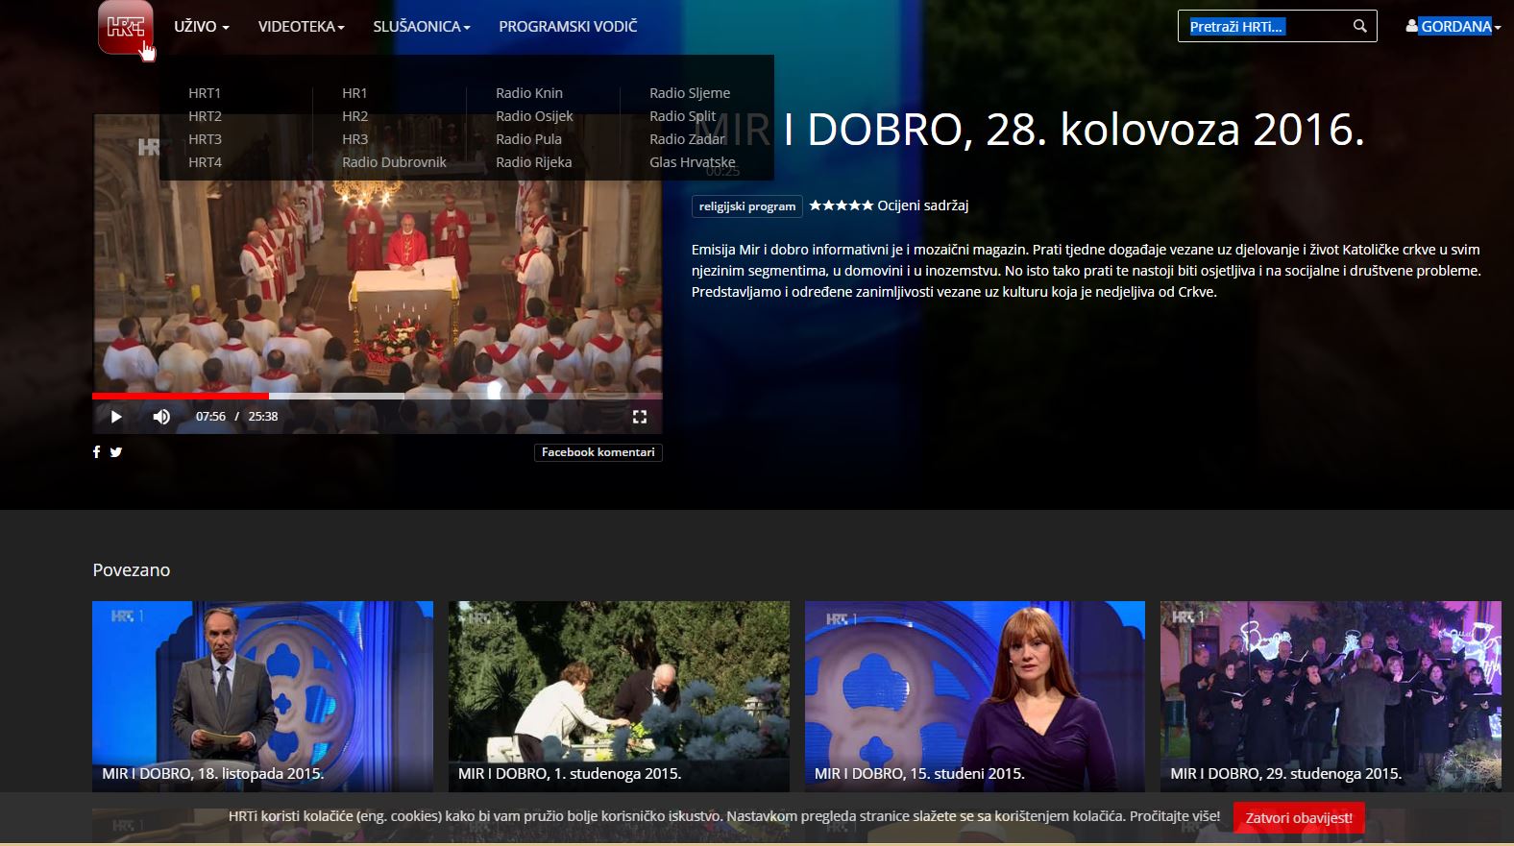Open Radio Rijeka stream
Image resolution: width=1514 pixels, height=846 pixels.
533,162
